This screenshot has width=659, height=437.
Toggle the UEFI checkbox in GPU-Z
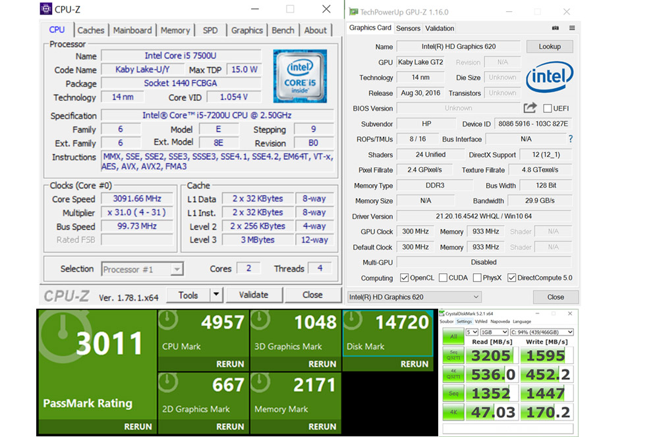point(548,109)
